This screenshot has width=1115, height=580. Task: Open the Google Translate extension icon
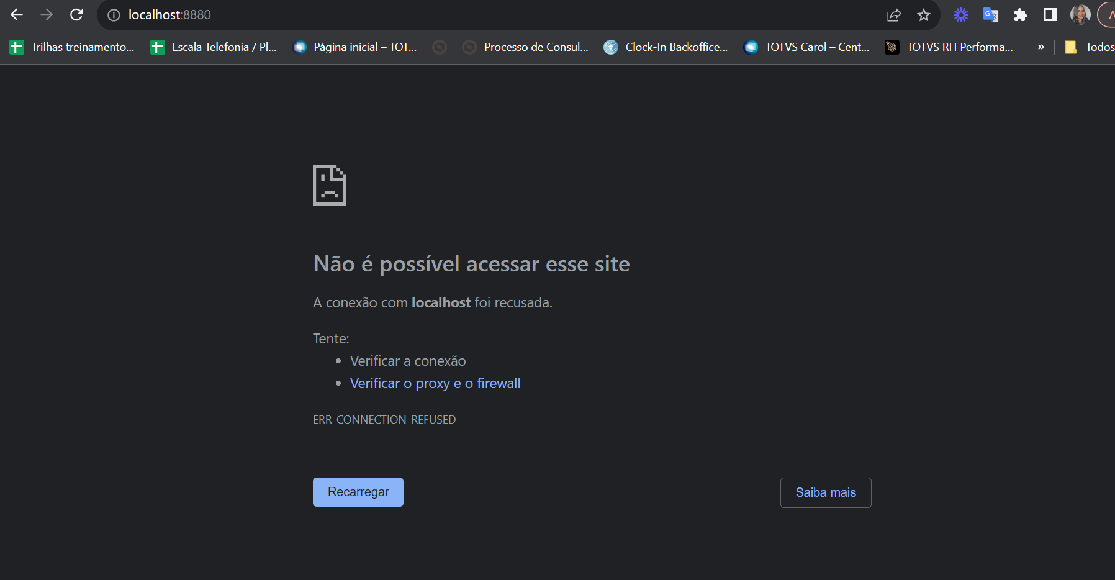tap(991, 15)
